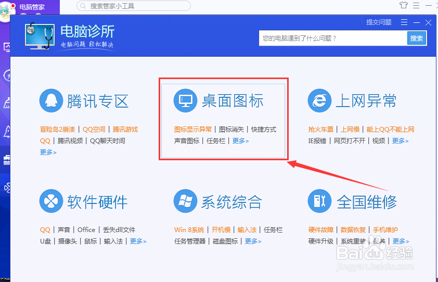The height and width of the screenshot is (282, 438).
Task: Click the 系统综合 Windows logo icon
Action: pos(186,201)
